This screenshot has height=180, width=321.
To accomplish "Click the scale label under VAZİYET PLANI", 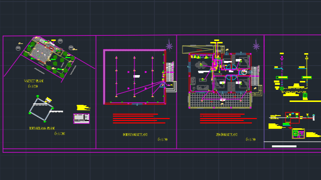I will (33, 86).
